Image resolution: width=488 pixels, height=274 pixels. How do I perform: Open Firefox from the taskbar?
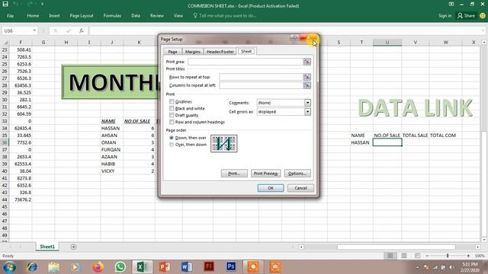pos(98,267)
